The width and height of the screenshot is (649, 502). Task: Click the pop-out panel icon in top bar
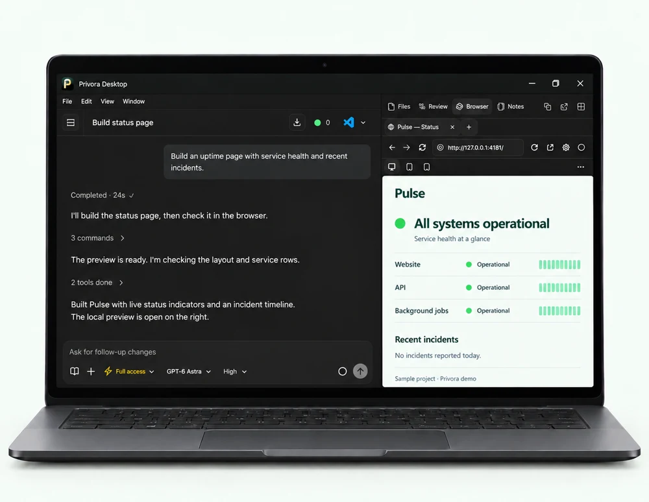pos(564,106)
